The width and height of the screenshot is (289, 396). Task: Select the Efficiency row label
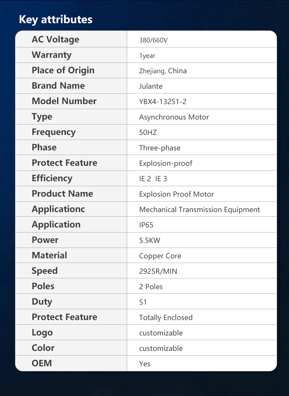(52, 178)
